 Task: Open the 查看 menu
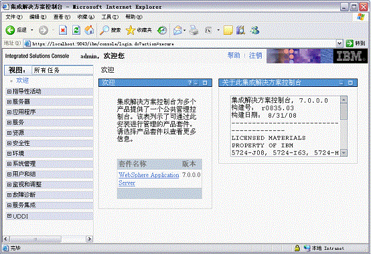[62, 17]
